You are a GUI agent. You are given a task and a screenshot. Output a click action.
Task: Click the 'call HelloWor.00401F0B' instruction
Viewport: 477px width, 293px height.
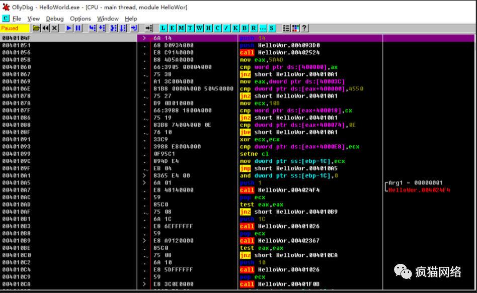tap(280, 284)
